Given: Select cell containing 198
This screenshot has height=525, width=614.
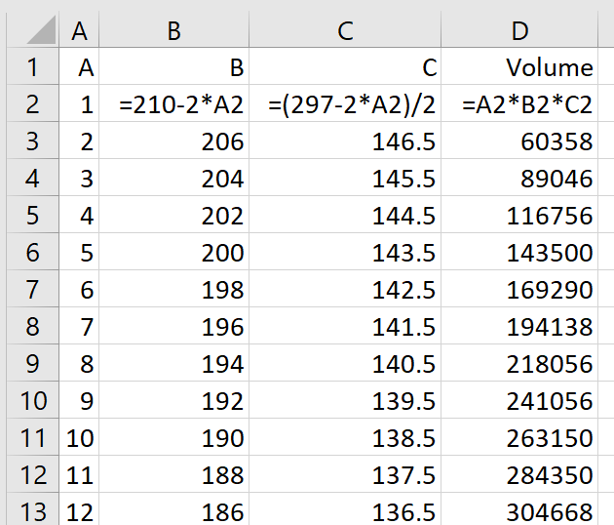Looking at the screenshot, I should (175, 289).
